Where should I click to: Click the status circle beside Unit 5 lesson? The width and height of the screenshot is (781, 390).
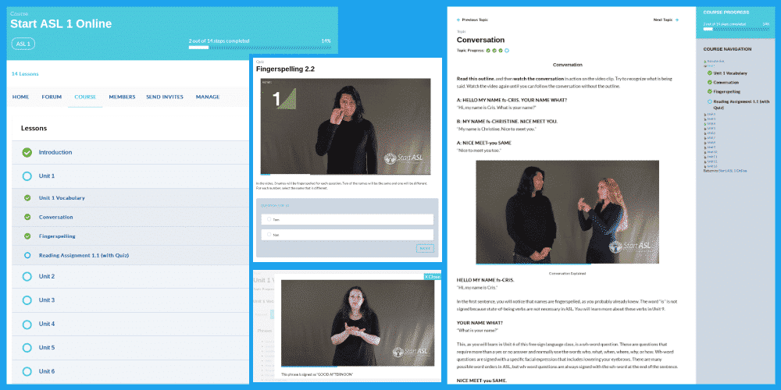(27, 348)
